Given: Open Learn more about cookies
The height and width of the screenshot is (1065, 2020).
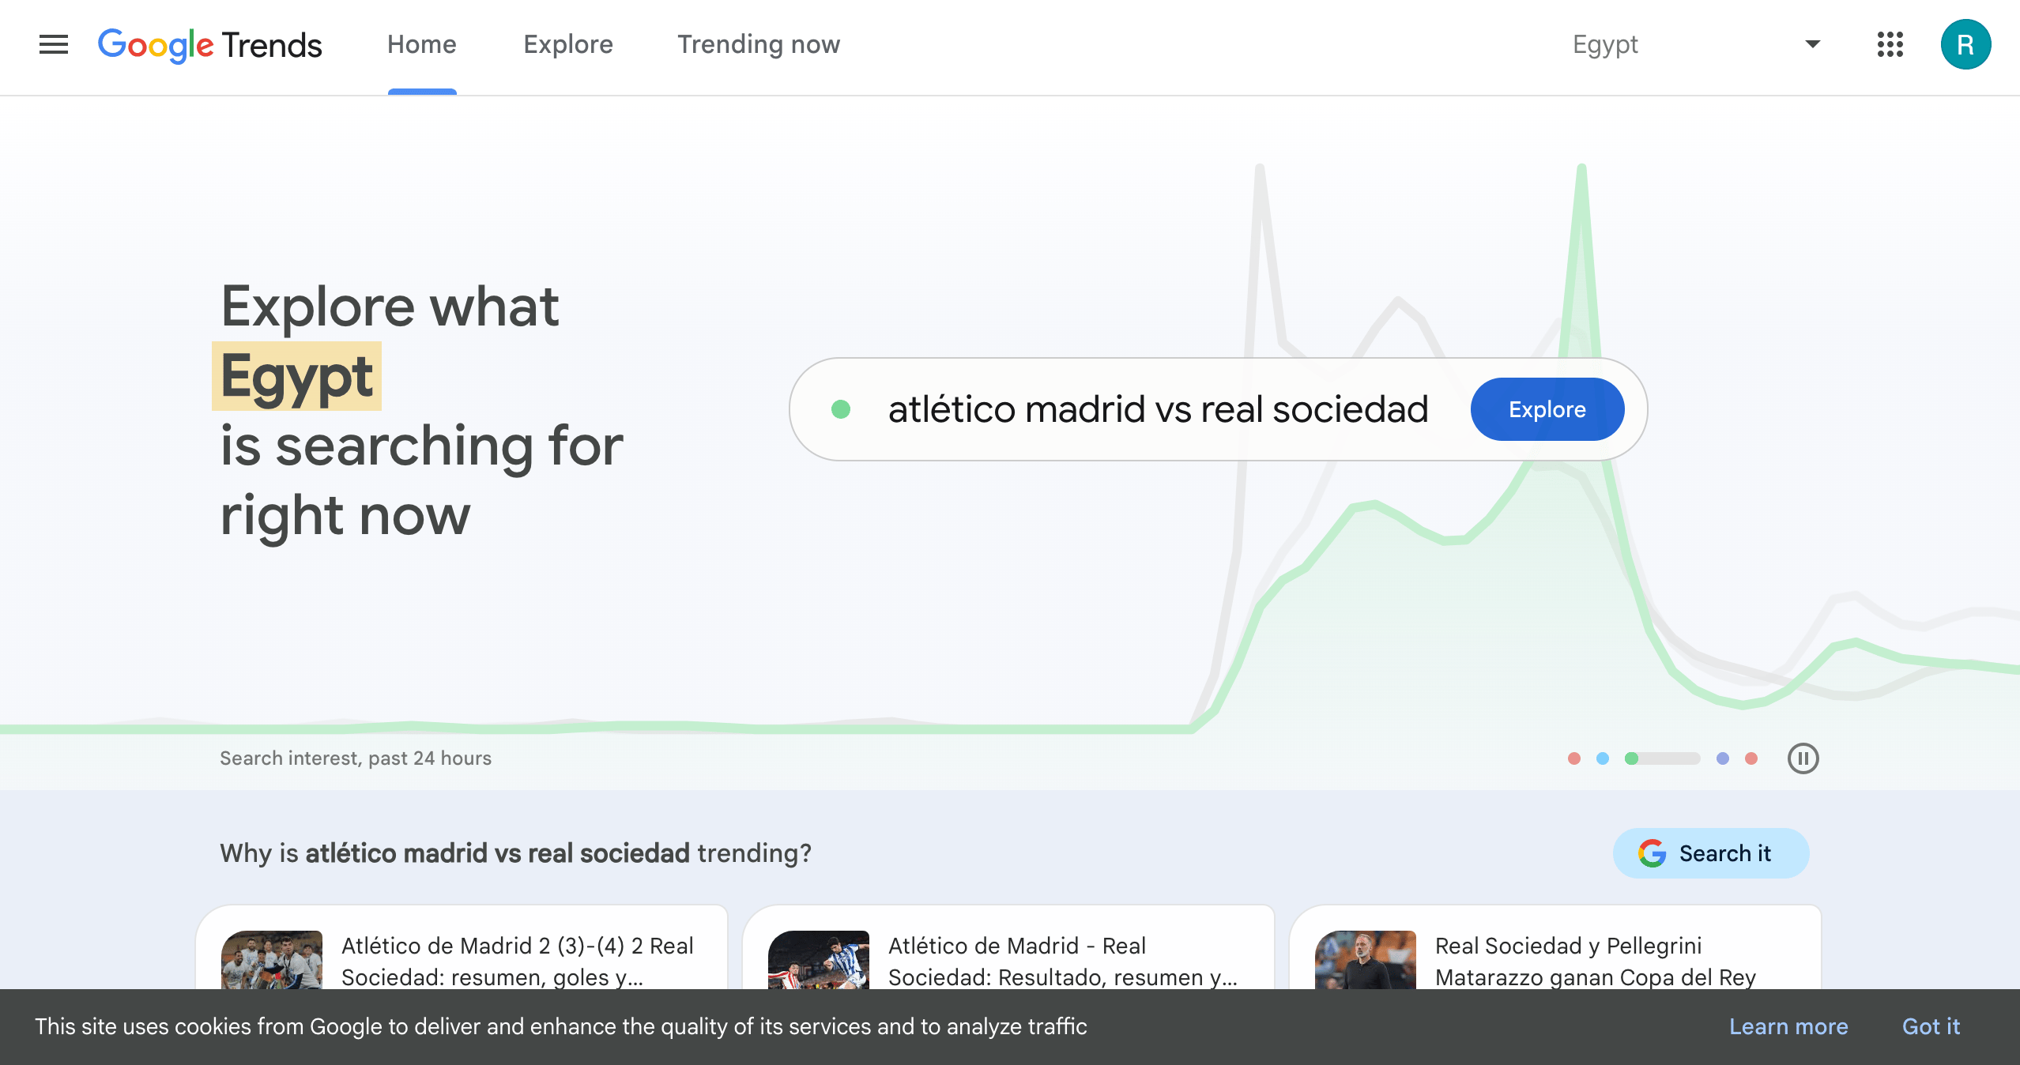Looking at the screenshot, I should 1789,1026.
